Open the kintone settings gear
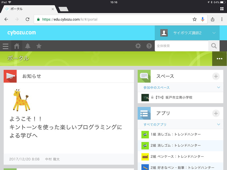 coord(138,46)
